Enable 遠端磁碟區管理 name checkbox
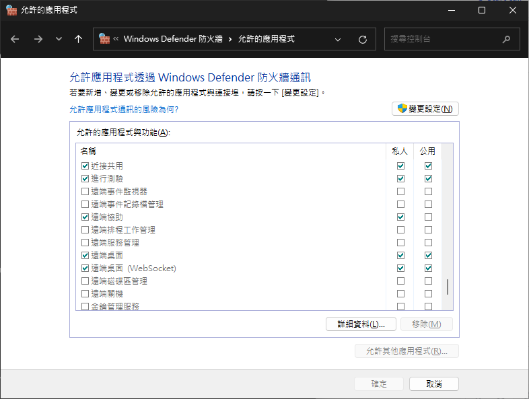 pyautogui.click(x=85, y=281)
